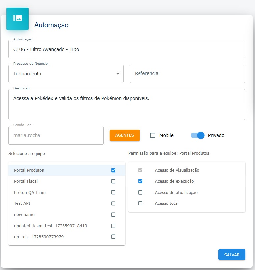The height and width of the screenshot is (270, 255).
Task: Check the up_test_1728590773979 checkbox
Action: (113, 237)
